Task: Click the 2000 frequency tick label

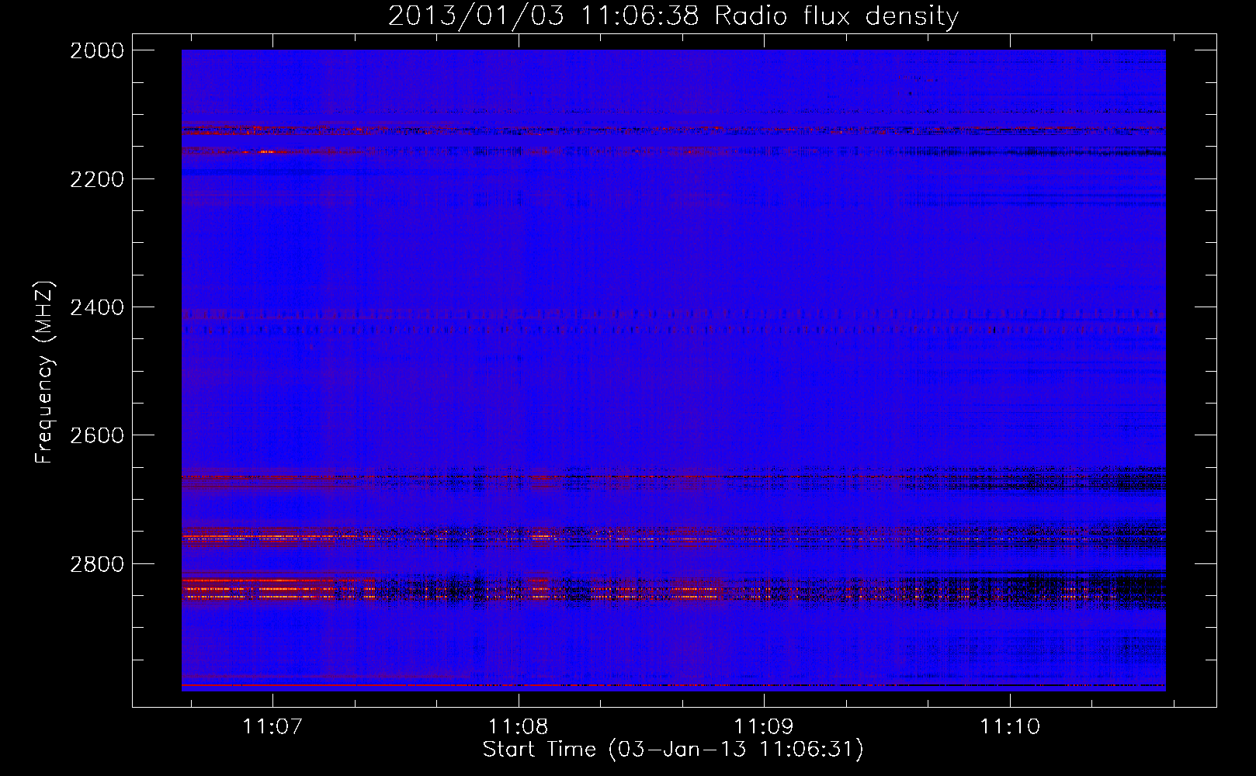Action: coord(97,50)
